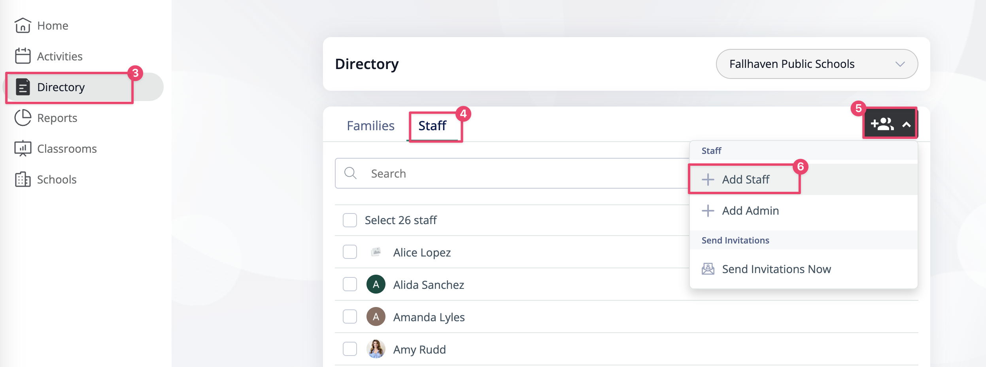The height and width of the screenshot is (367, 986).
Task: Click the Reports pie chart icon
Action: click(x=23, y=118)
